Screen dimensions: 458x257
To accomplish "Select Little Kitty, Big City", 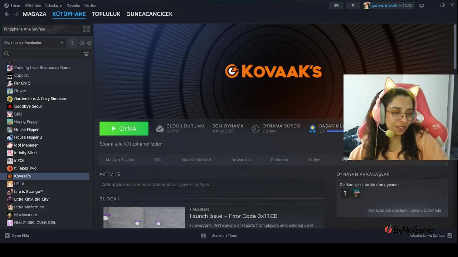I will (31, 199).
